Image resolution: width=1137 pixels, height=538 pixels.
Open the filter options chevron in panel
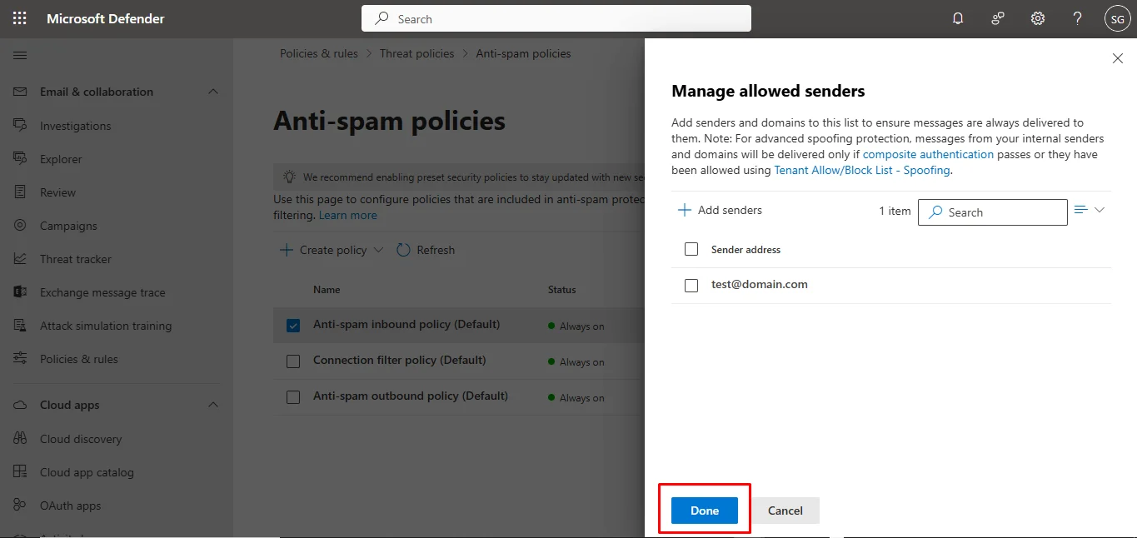pyautogui.click(x=1100, y=210)
